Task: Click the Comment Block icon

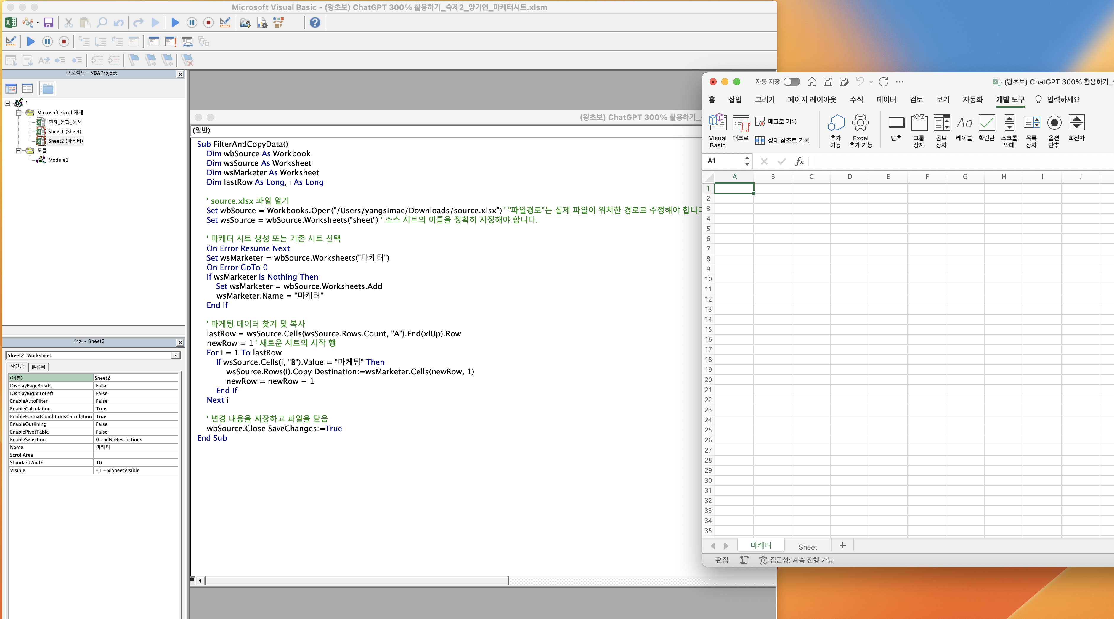Action: coord(97,60)
